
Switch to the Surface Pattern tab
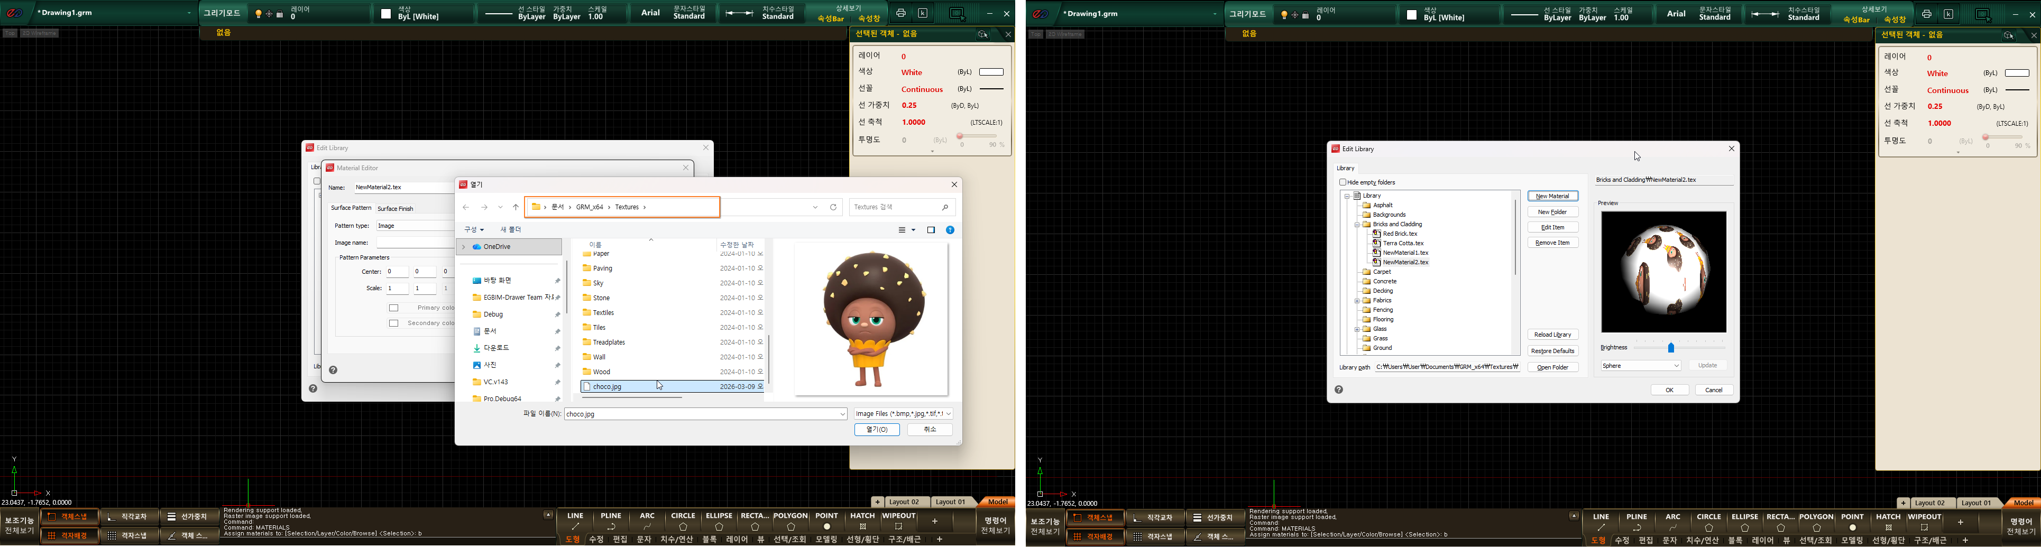tap(351, 208)
